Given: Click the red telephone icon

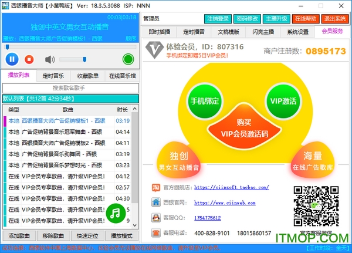Looking at the screenshot, I should click(156, 232).
